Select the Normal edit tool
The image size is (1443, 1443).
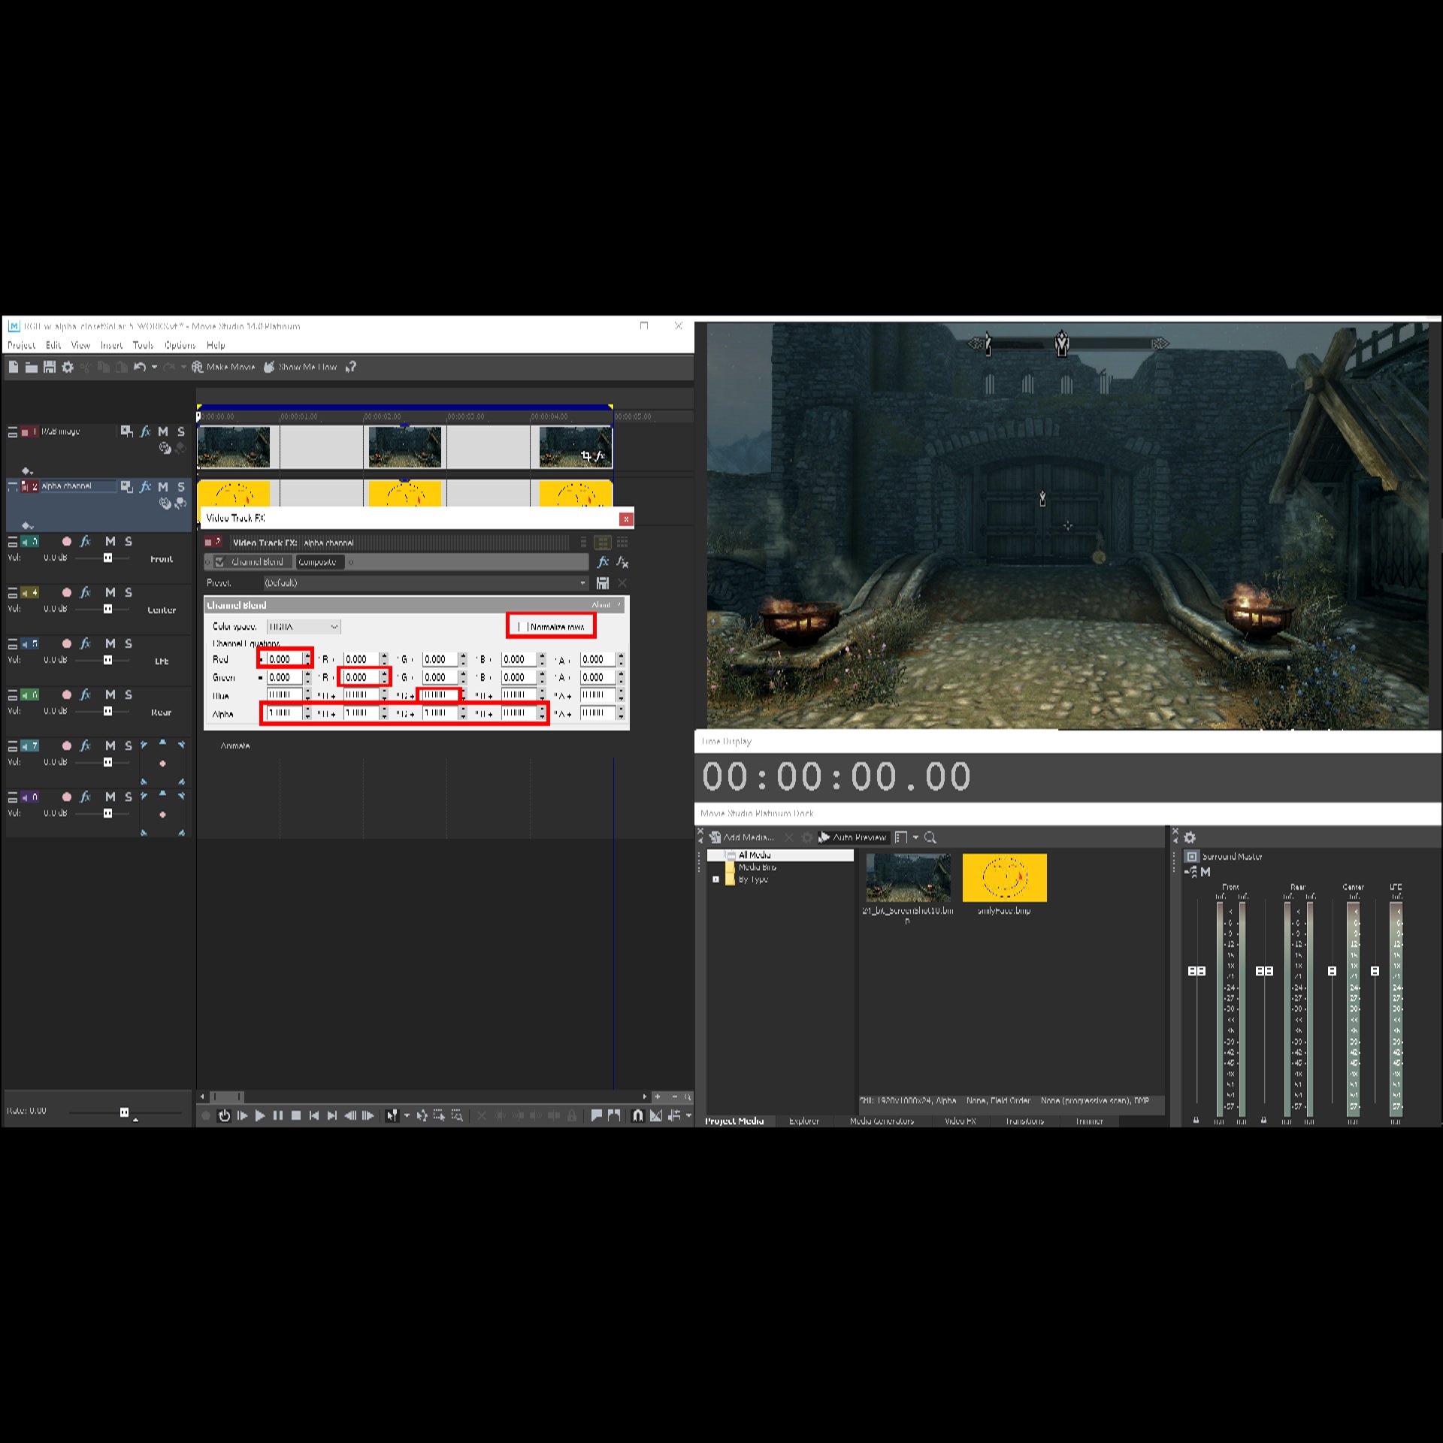(392, 1115)
